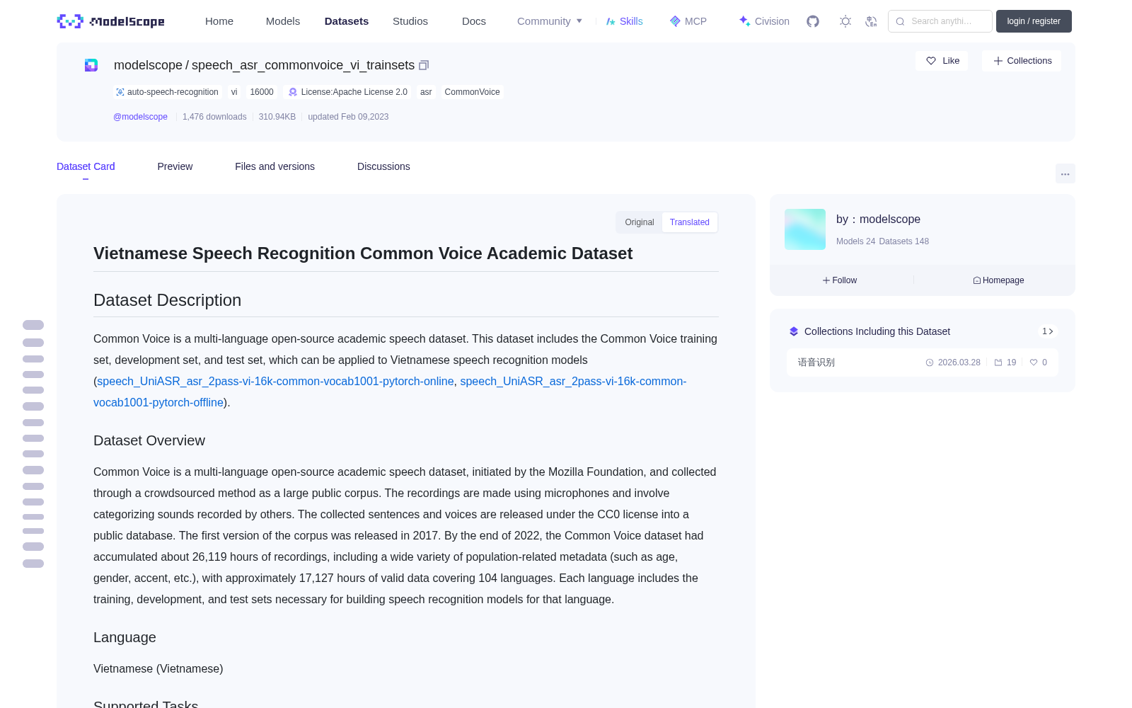Open the vocab1001-pytorch-online model link
The height and width of the screenshot is (708, 1132).
coord(275,381)
